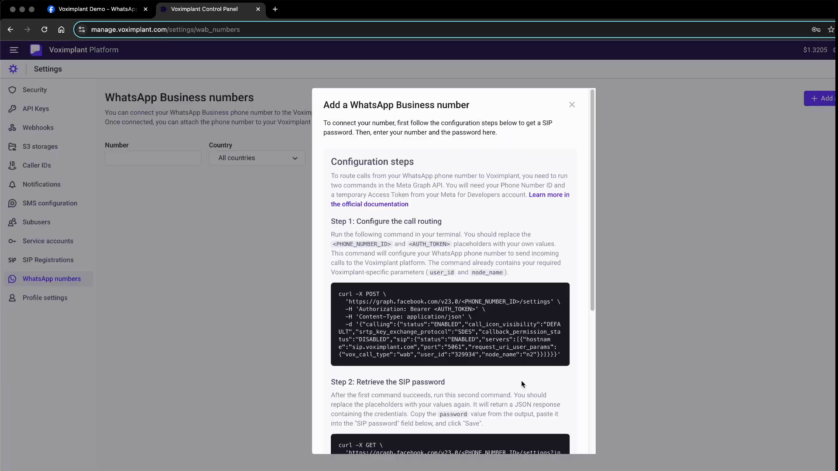Click the S3 storages icon
The width and height of the screenshot is (838, 471).
pyautogui.click(x=12, y=147)
